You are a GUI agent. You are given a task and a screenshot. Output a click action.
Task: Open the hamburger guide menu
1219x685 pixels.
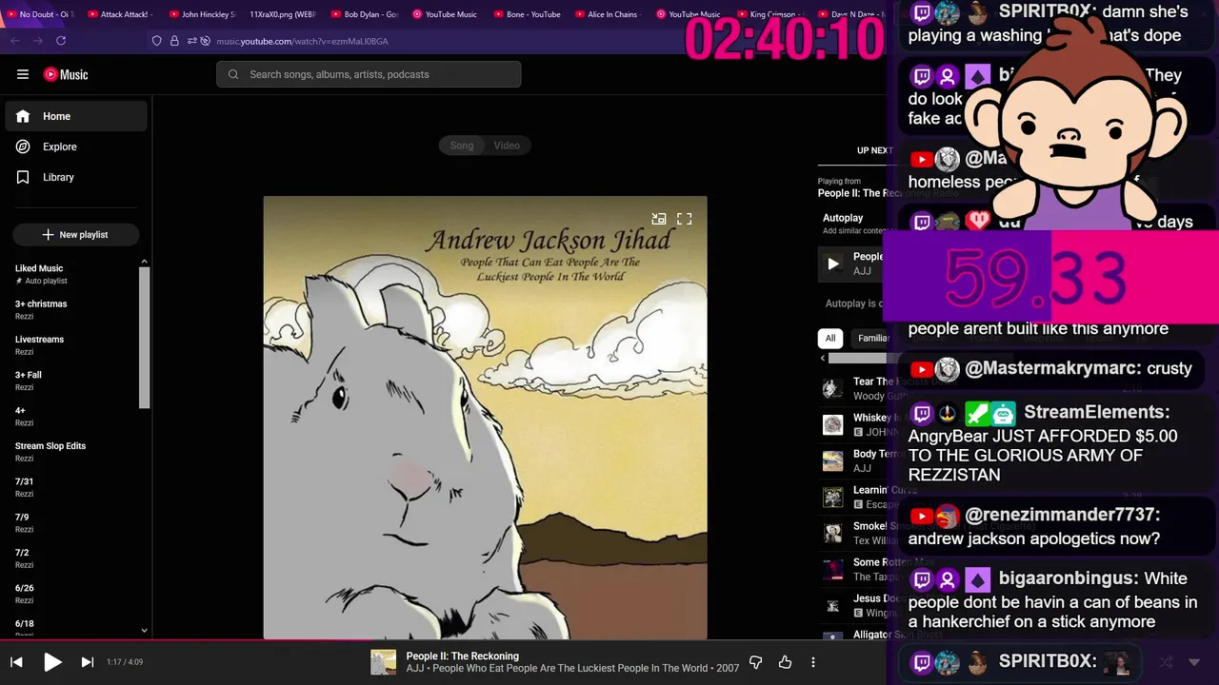[x=23, y=74]
